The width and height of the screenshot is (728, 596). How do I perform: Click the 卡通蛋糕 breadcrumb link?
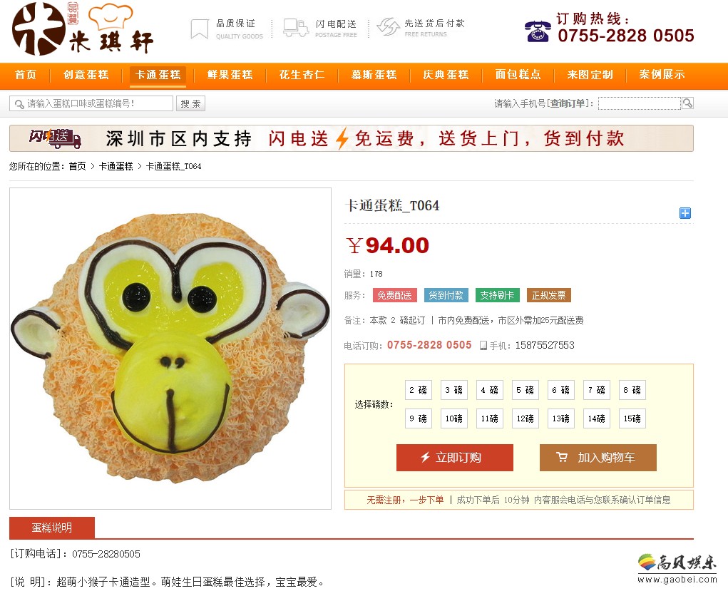[116, 166]
